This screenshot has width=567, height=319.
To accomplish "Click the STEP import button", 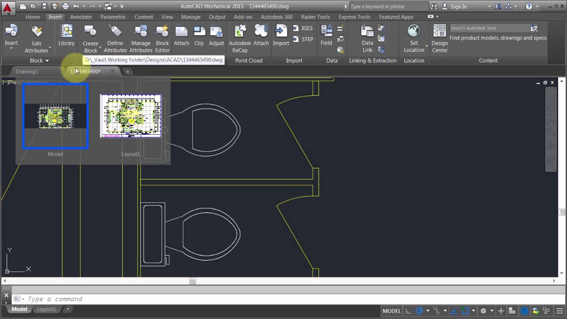I will tap(303, 39).
